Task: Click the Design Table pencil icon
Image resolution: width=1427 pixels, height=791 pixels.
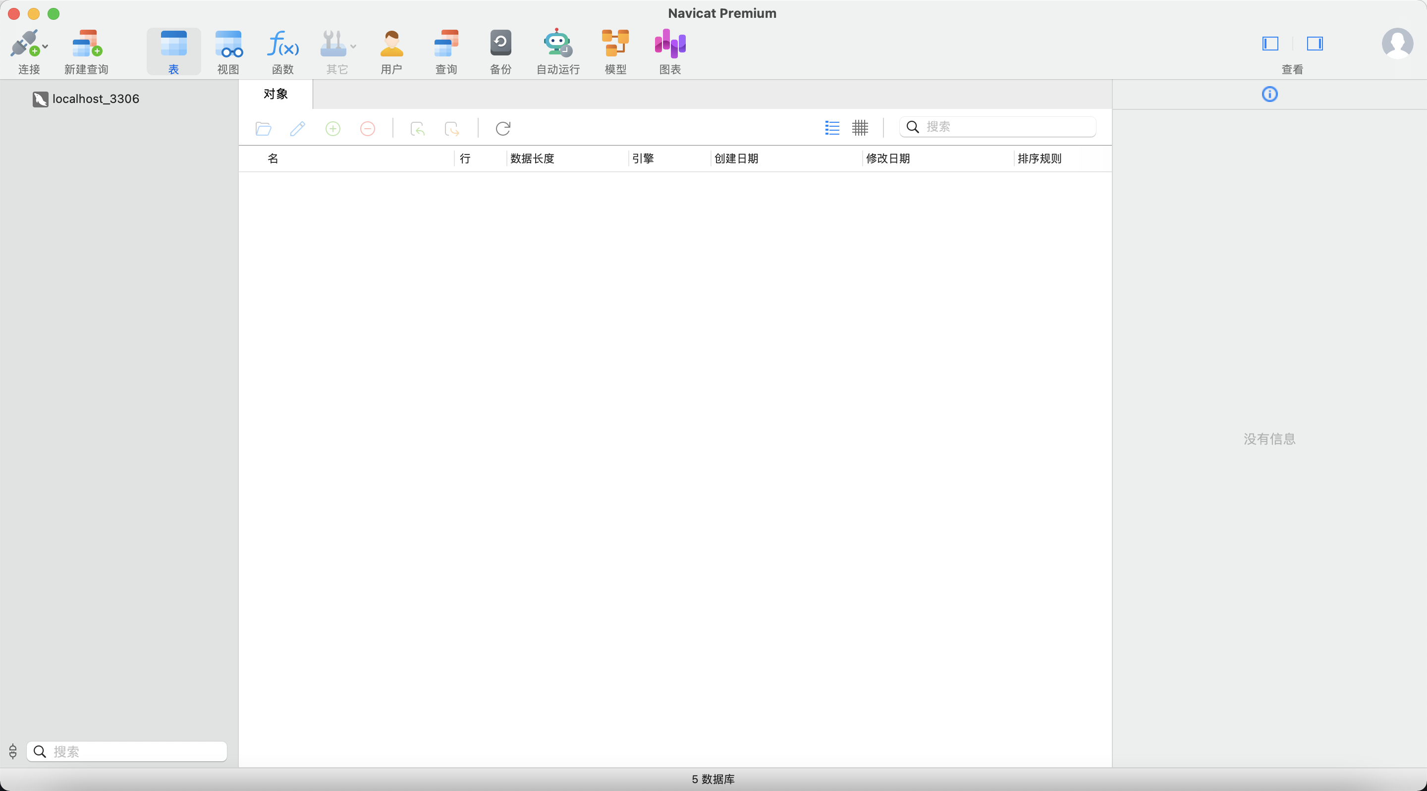Action: point(297,128)
